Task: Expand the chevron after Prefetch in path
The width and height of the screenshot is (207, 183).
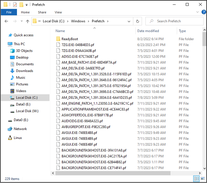Action: pyautogui.click(x=108, y=21)
